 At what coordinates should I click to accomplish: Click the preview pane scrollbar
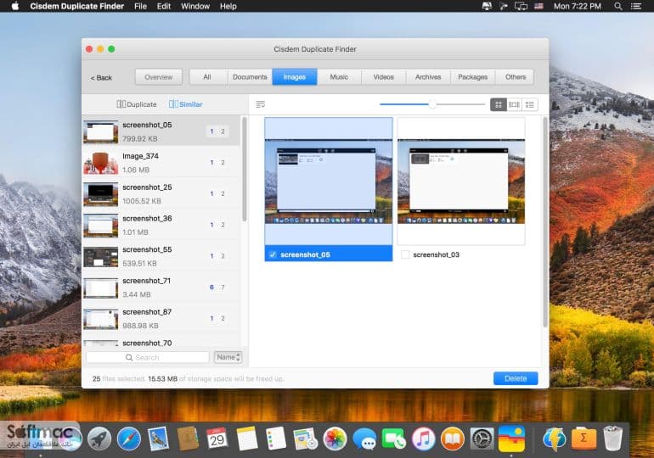click(544, 222)
